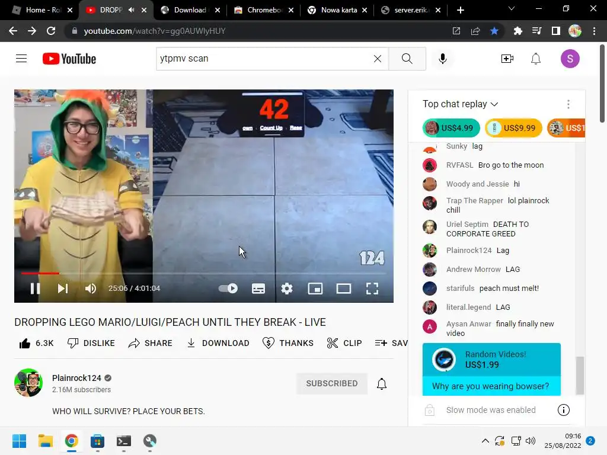
Task: Click chat user RVFASL
Action: (x=459, y=165)
